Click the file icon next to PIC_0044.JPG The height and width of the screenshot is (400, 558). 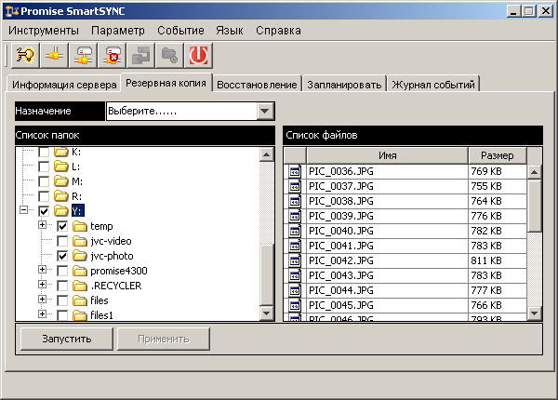(295, 291)
